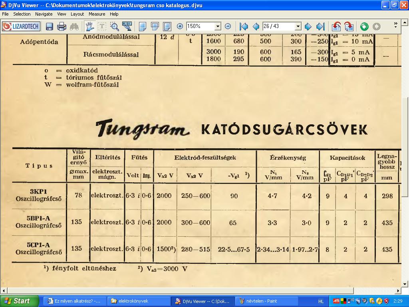Click the 'wolfram-fűtőszál' legend text
Image resolution: width=409 pixels, height=307 pixels.
92,84
